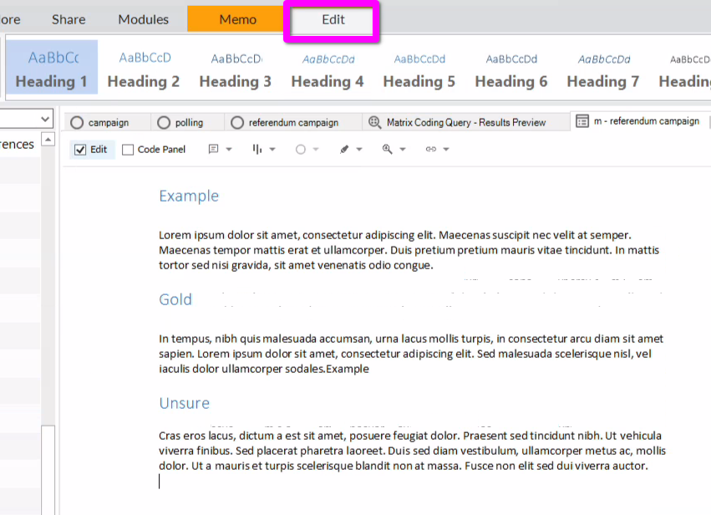Open the annotations icon in the memo toolbar
Screen dimensions: 711x515
coord(214,150)
